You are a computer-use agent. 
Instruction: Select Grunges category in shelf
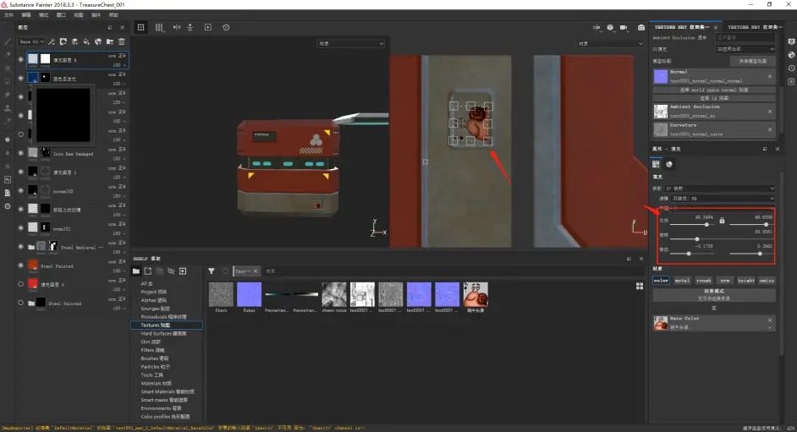pos(156,308)
